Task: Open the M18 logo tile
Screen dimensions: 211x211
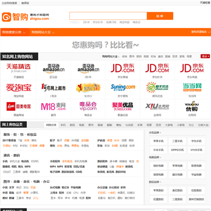Action: 53,107
